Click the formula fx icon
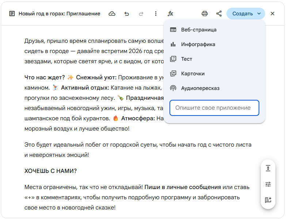286x219 pixels. pyautogui.click(x=170, y=14)
